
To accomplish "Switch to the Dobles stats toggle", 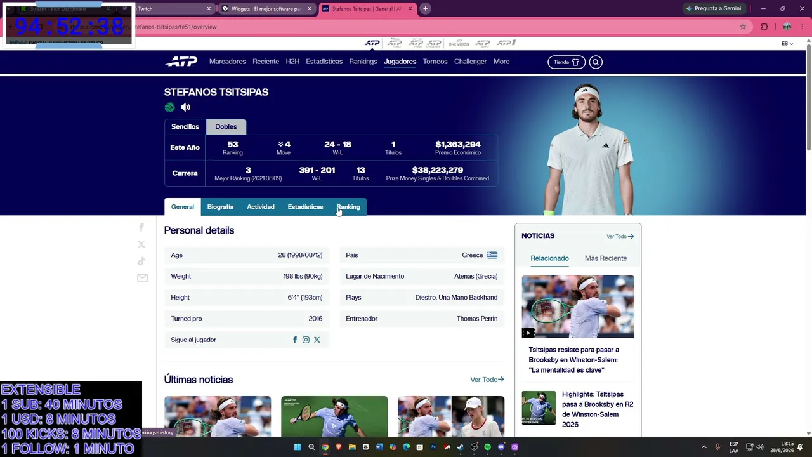I will click(x=226, y=126).
